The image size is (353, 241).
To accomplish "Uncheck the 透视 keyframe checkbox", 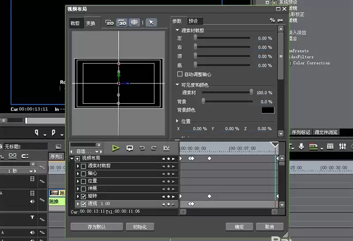I will [83, 204].
